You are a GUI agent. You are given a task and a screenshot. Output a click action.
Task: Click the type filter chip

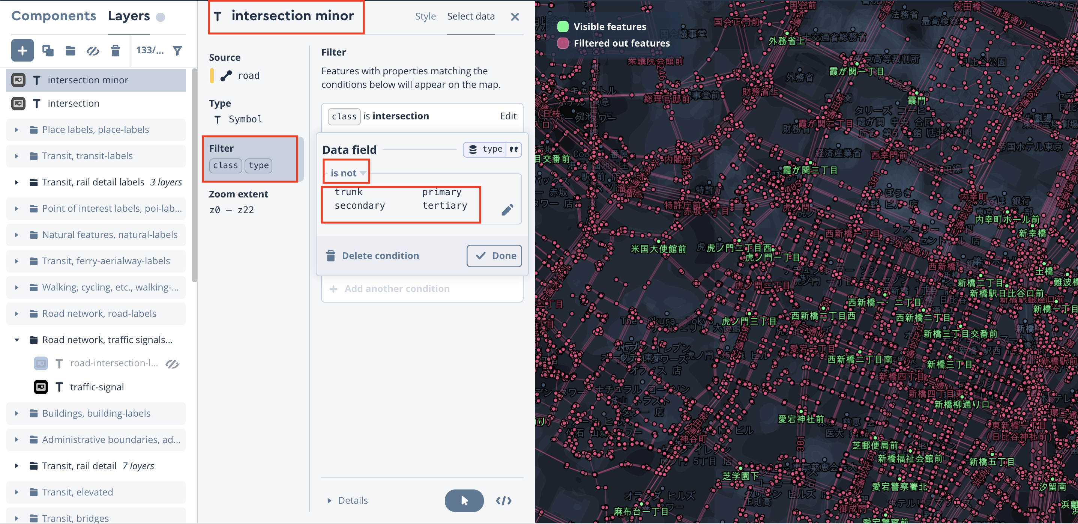(258, 166)
